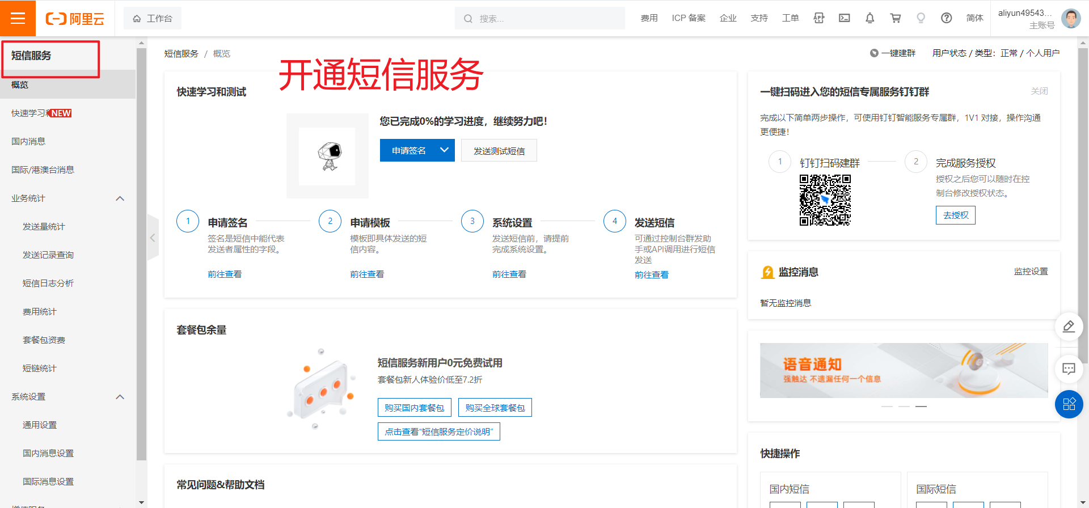Click the DingTalk QR code image
The image size is (1089, 508).
[825, 200]
